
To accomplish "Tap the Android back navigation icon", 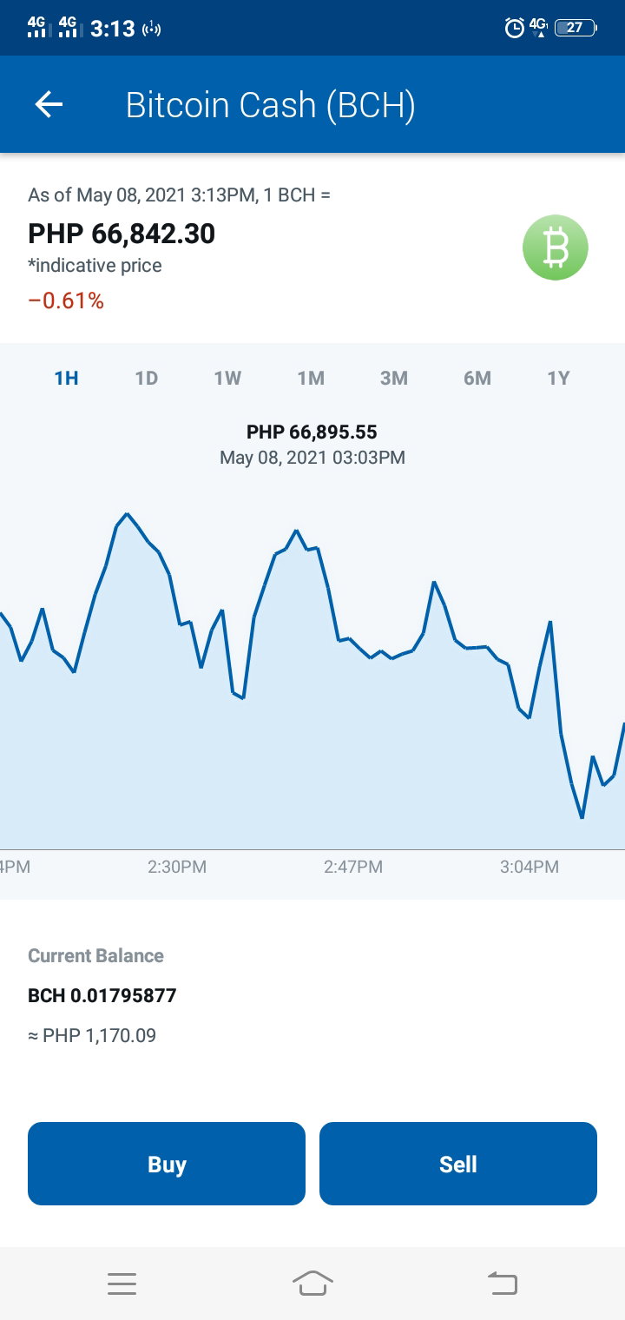I will (x=503, y=1283).
